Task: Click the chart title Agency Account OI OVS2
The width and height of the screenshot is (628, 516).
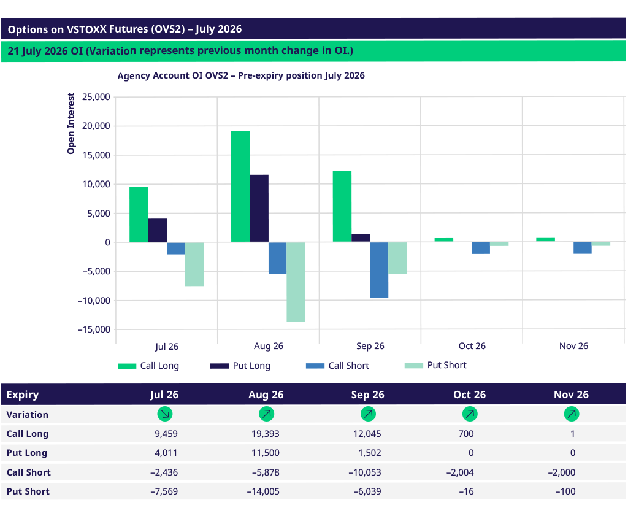Action: pos(241,75)
